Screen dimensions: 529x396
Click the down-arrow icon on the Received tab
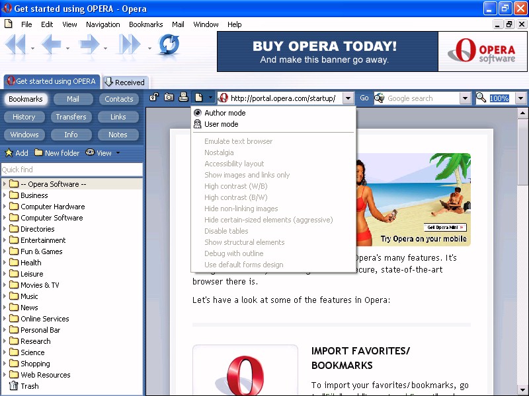108,82
